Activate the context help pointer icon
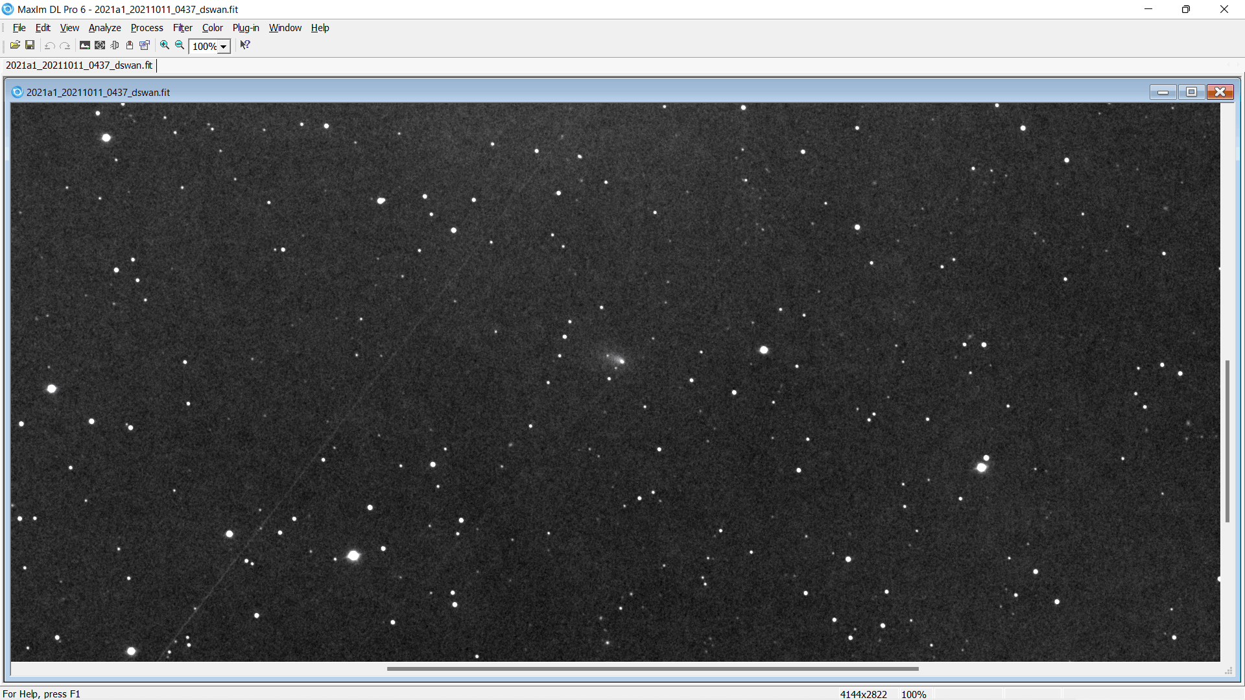1245x700 pixels. coord(245,45)
